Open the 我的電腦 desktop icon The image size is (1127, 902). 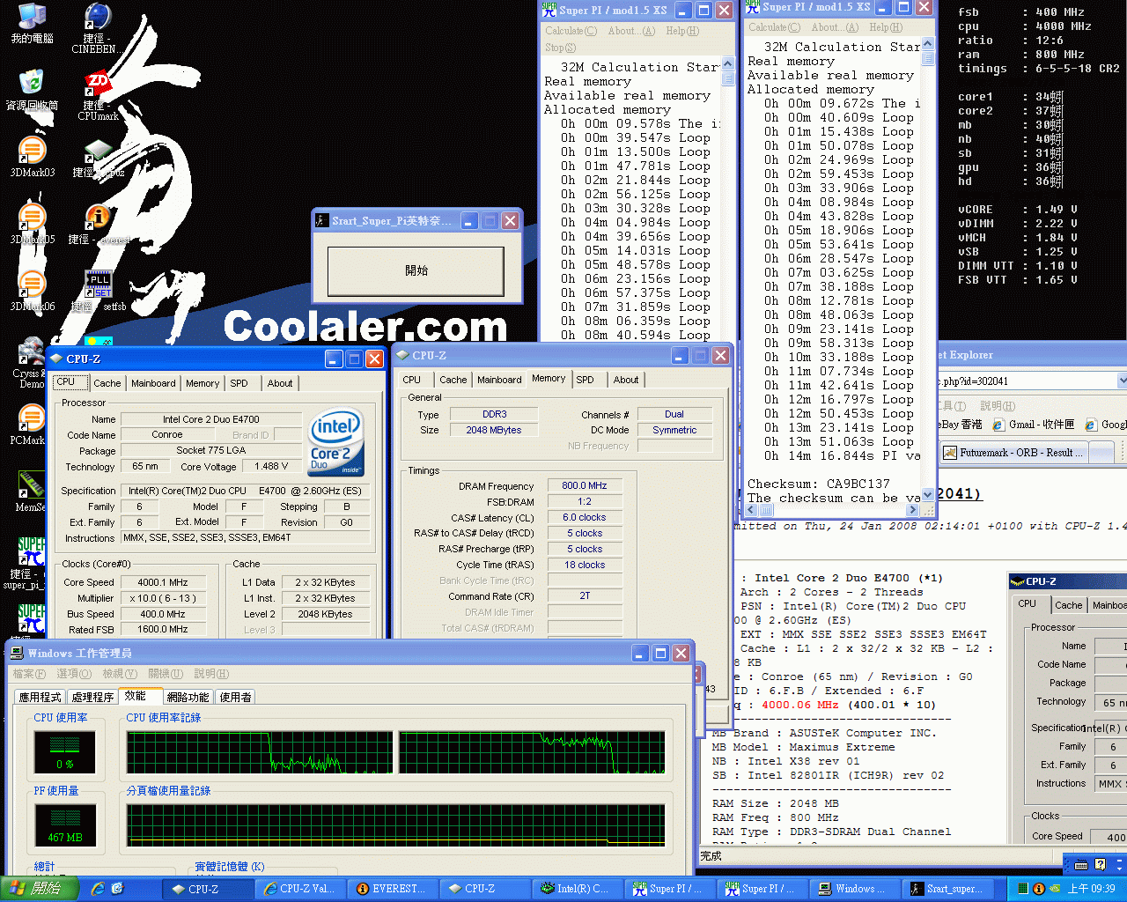(33, 23)
